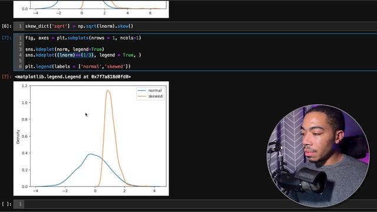Viewport: 377px width, 212px height.
Task: Select the empty [ ]: cell prompt
Action: point(6,204)
